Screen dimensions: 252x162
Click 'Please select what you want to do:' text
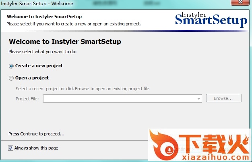(x=43, y=52)
